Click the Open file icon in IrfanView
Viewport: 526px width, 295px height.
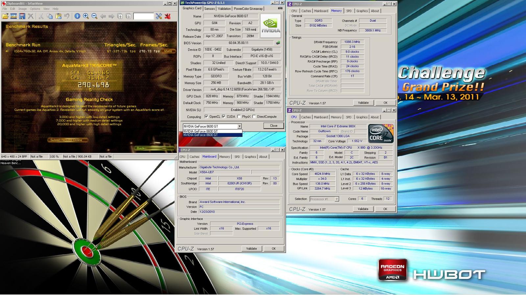5,16
